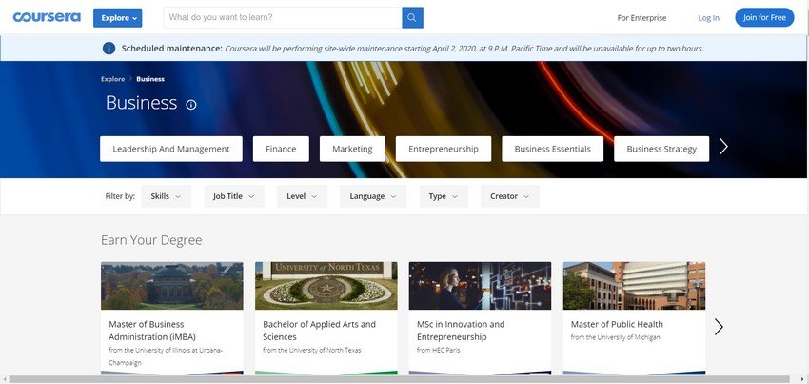
Task: Expand the Language filter
Action: tap(373, 196)
